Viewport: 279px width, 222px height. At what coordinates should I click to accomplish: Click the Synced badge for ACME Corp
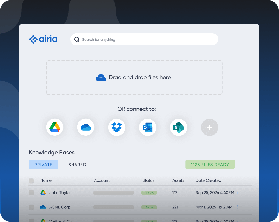[149, 207]
